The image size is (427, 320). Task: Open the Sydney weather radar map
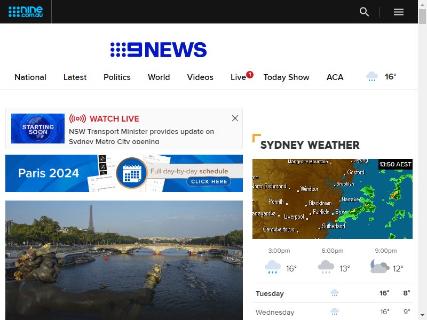pyautogui.click(x=332, y=199)
